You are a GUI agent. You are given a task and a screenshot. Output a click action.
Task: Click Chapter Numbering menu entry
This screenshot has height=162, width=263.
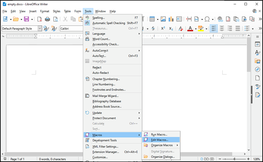pyautogui.click(x=113, y=79)
